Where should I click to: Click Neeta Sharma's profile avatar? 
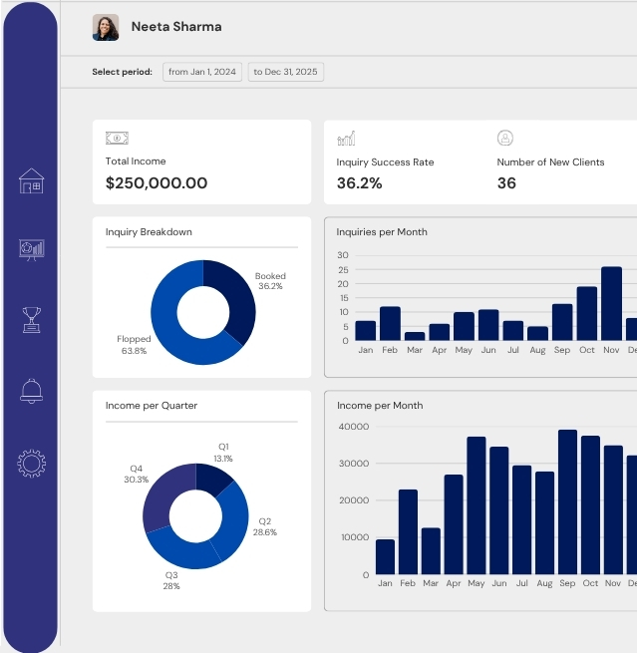tap(106, 28)
